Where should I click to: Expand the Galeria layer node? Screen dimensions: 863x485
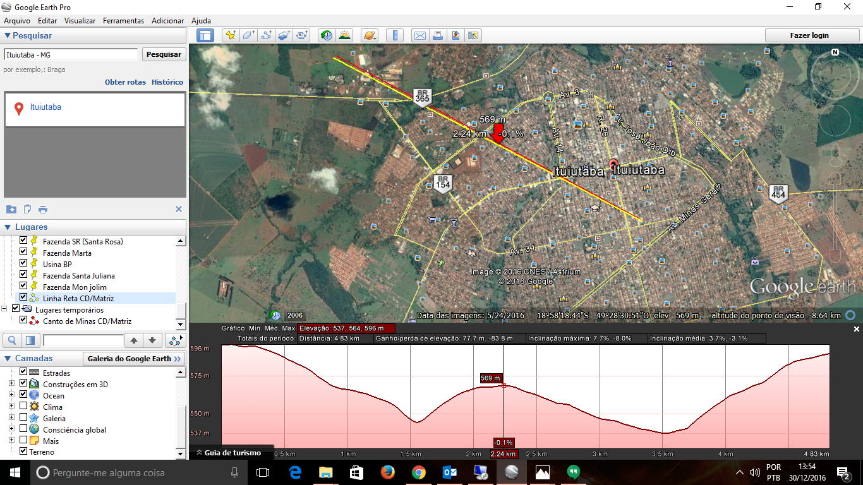[x=11, y=418]
